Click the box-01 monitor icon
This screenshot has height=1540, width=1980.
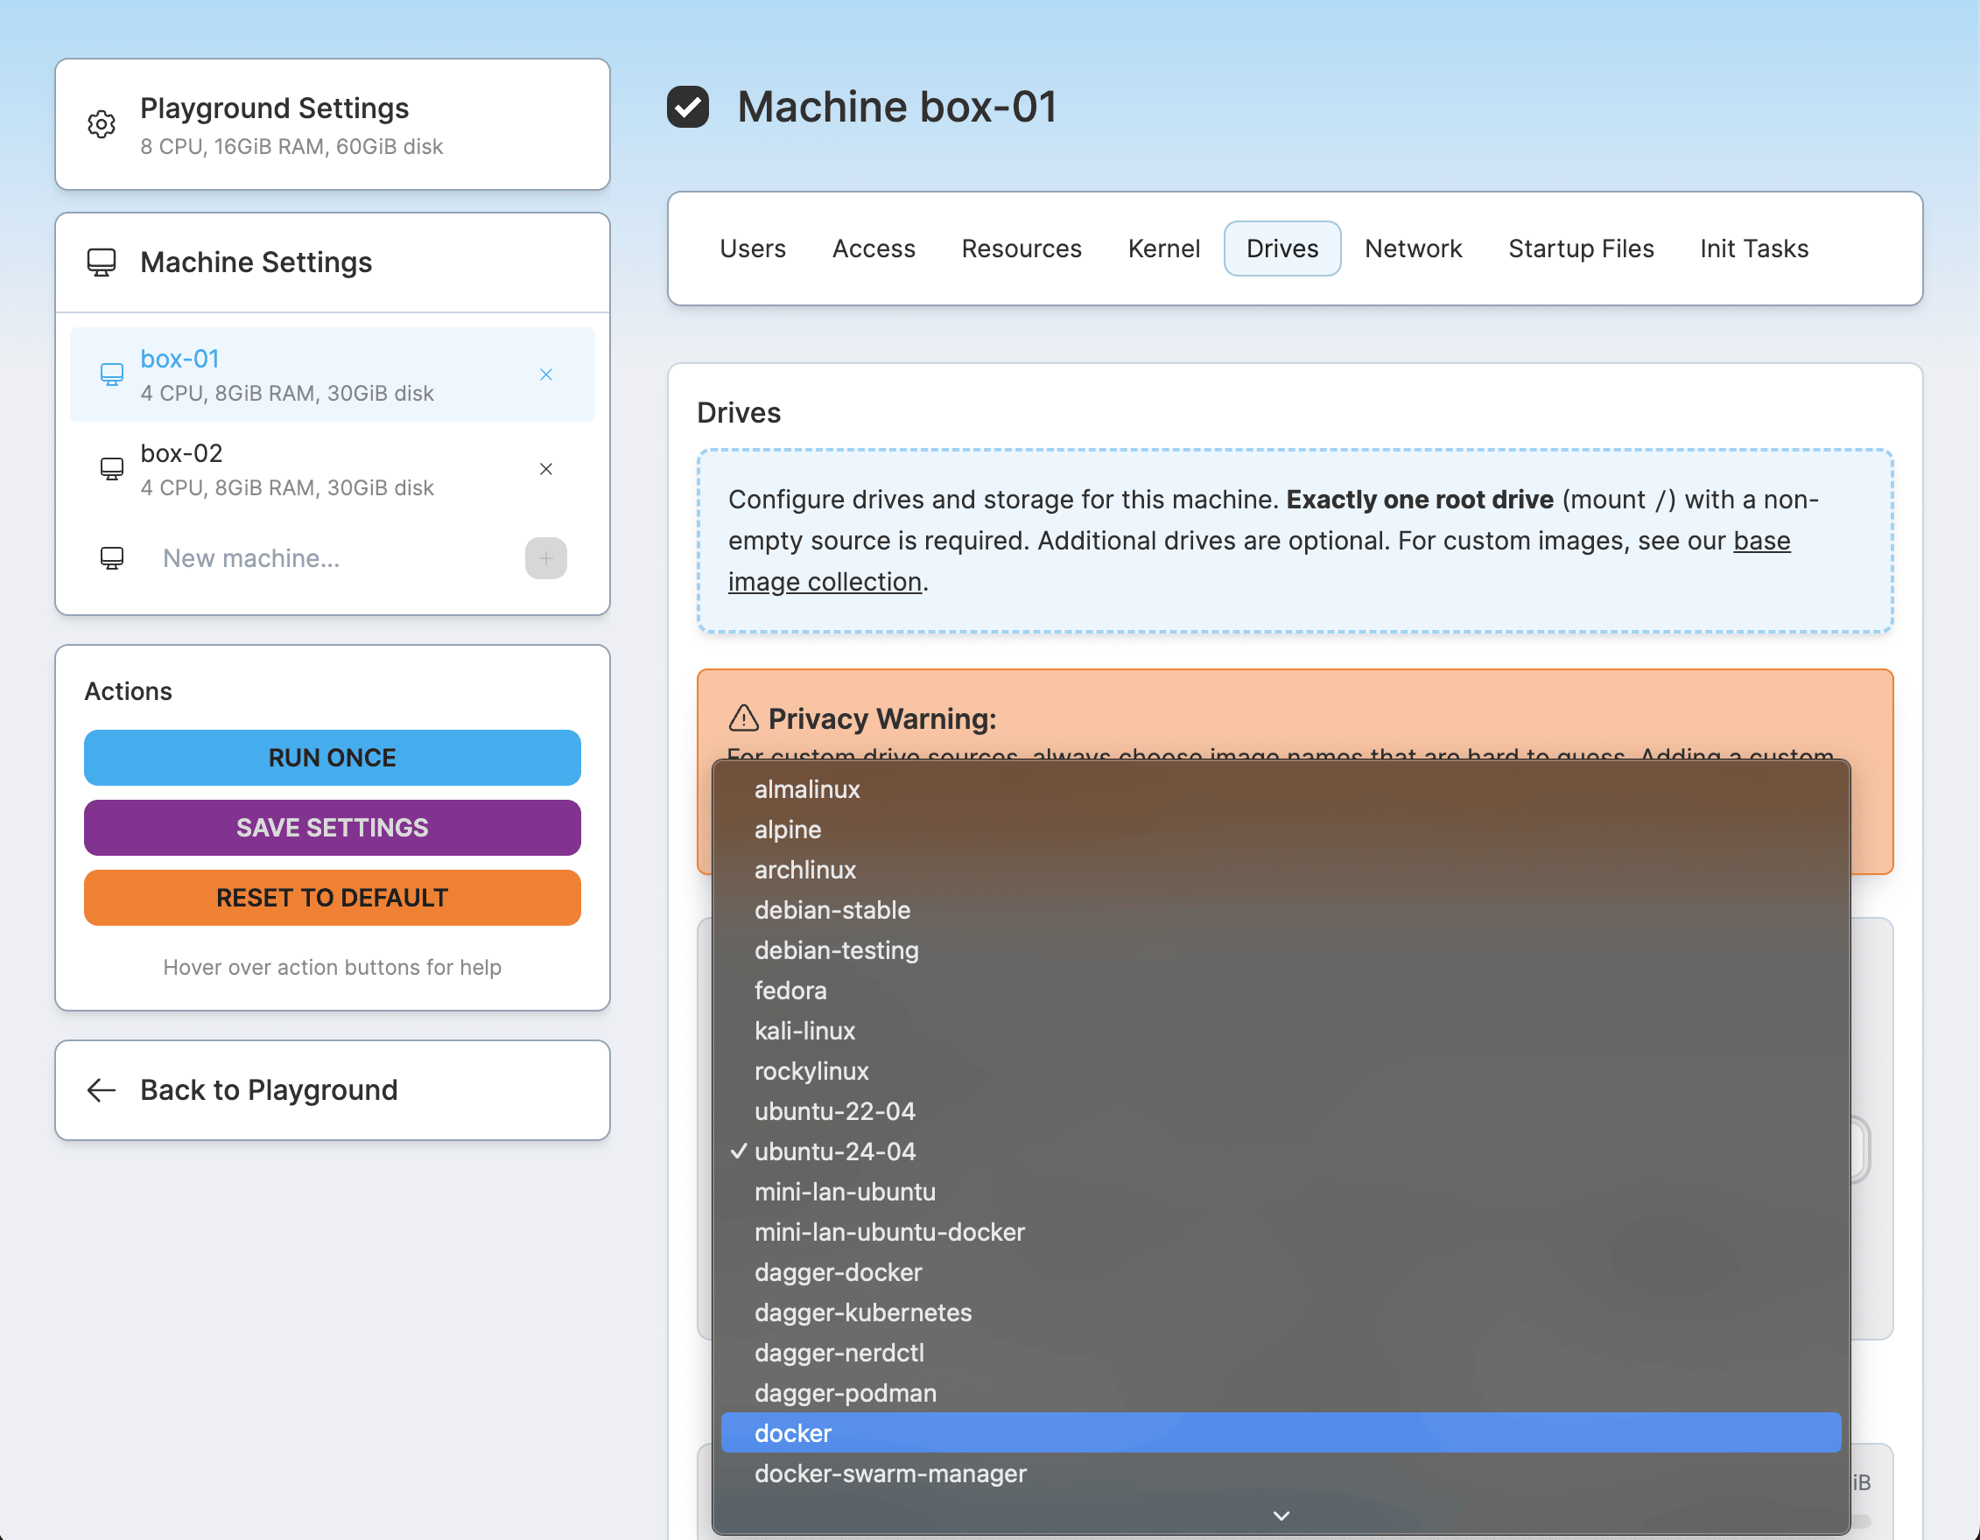pyautogui.click(x=111, y=374)
